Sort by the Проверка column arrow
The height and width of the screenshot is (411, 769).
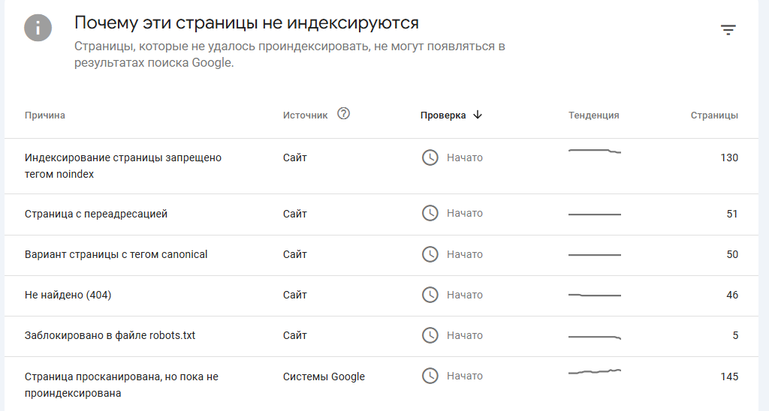[478, 115]
